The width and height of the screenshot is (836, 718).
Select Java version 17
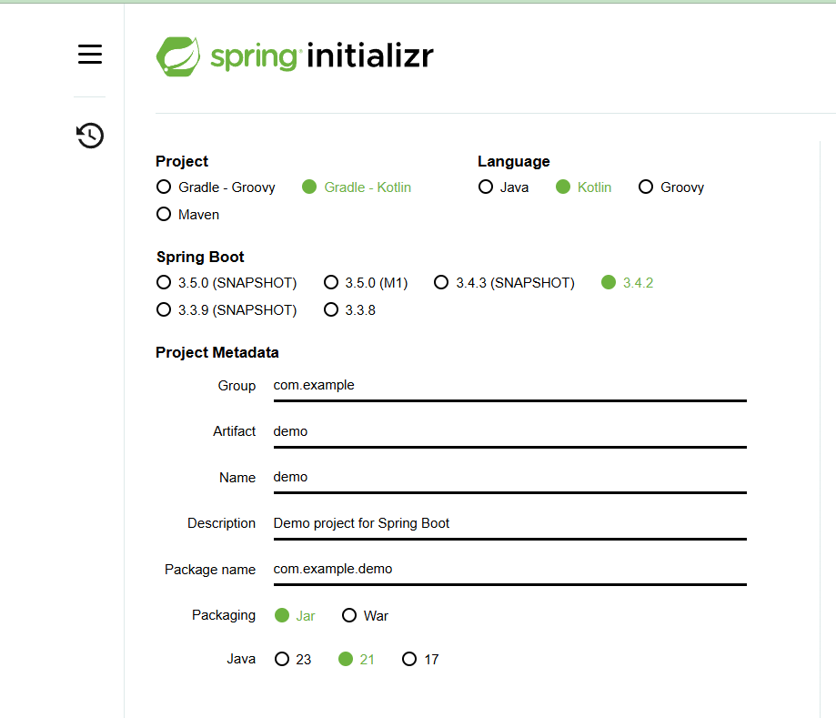409,659
